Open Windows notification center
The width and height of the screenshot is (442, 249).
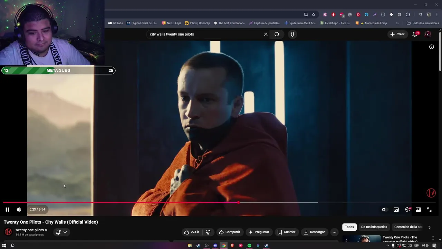coord(434,246)
